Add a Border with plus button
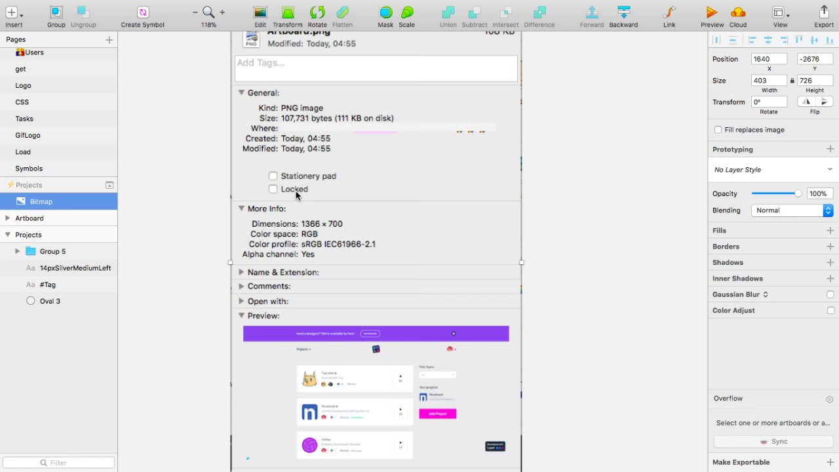Screen dimensions: 839x472 pos(830,246)
